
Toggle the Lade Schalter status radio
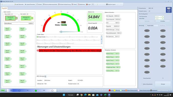(47, 37)
